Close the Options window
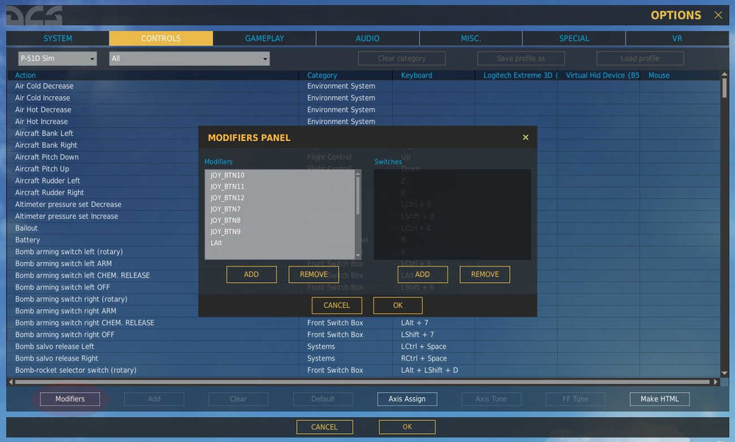The height and width of the screenshot is (442, 735). 718,15
